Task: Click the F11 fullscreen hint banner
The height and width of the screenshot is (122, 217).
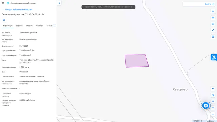Action: [108, 7]
